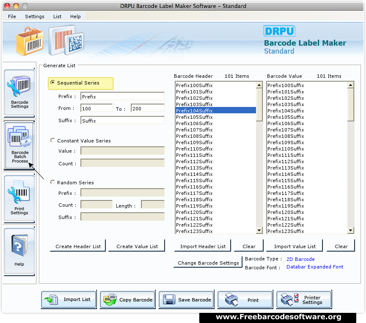Click the Sequential Series Prefix field

(x=123, y=96)
